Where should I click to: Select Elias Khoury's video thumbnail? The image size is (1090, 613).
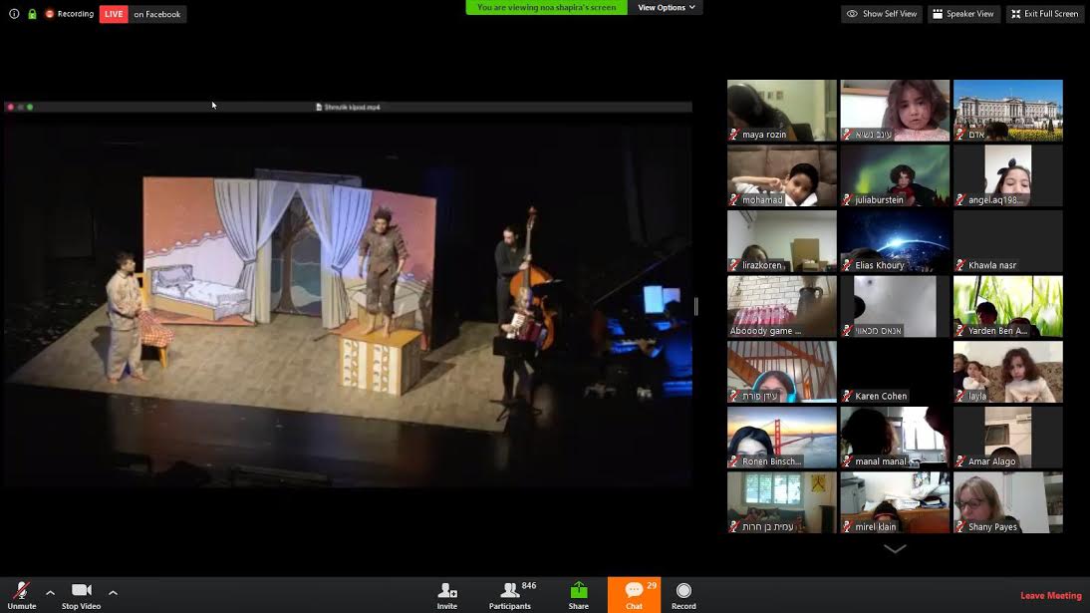pyautogui.click(x=895, y=241)
